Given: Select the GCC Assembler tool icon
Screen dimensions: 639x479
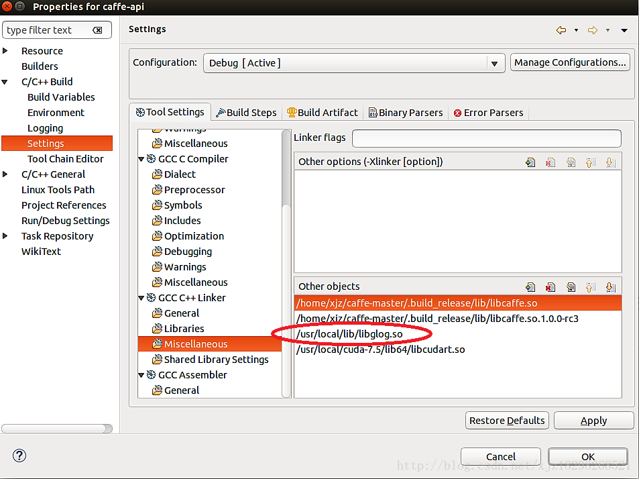Looking at the screenshot, I should 151,374.
